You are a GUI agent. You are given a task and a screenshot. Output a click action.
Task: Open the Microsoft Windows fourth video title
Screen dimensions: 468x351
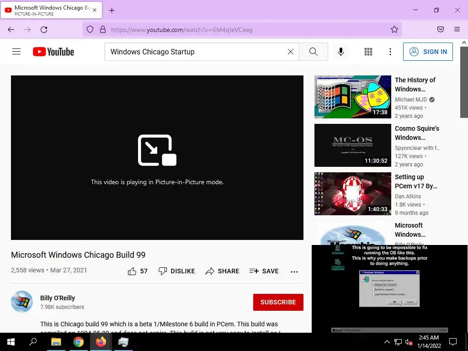(410, 230)
